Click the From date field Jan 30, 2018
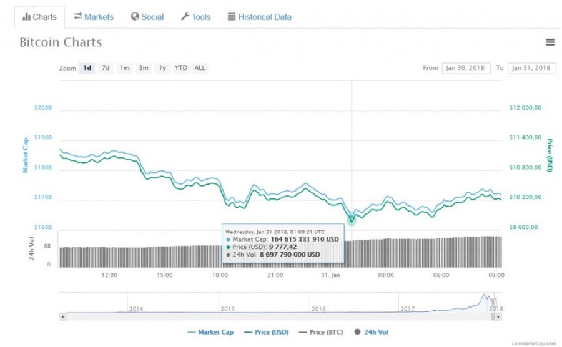This screenshot has height=347, width=562. [466, 68]
